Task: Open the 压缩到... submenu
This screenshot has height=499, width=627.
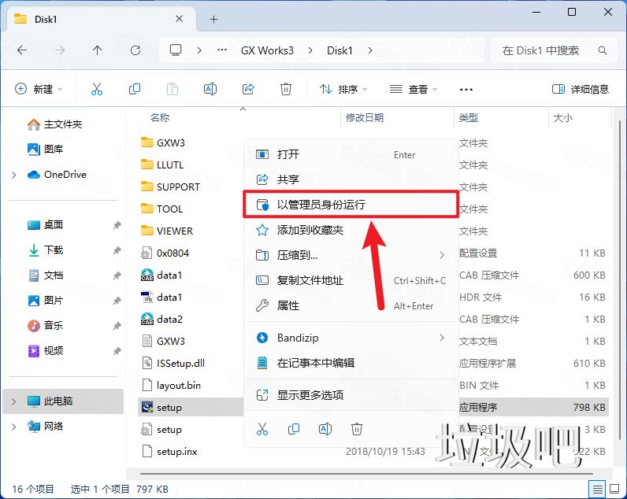Action: tap(352, 255)
